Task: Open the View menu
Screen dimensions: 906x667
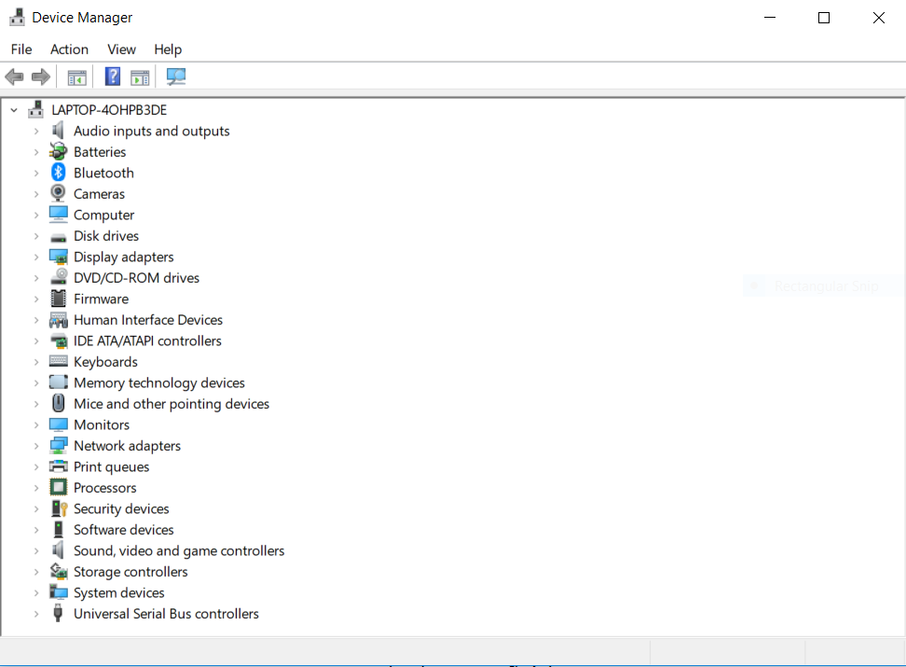Action: click(x=121, y=49)
